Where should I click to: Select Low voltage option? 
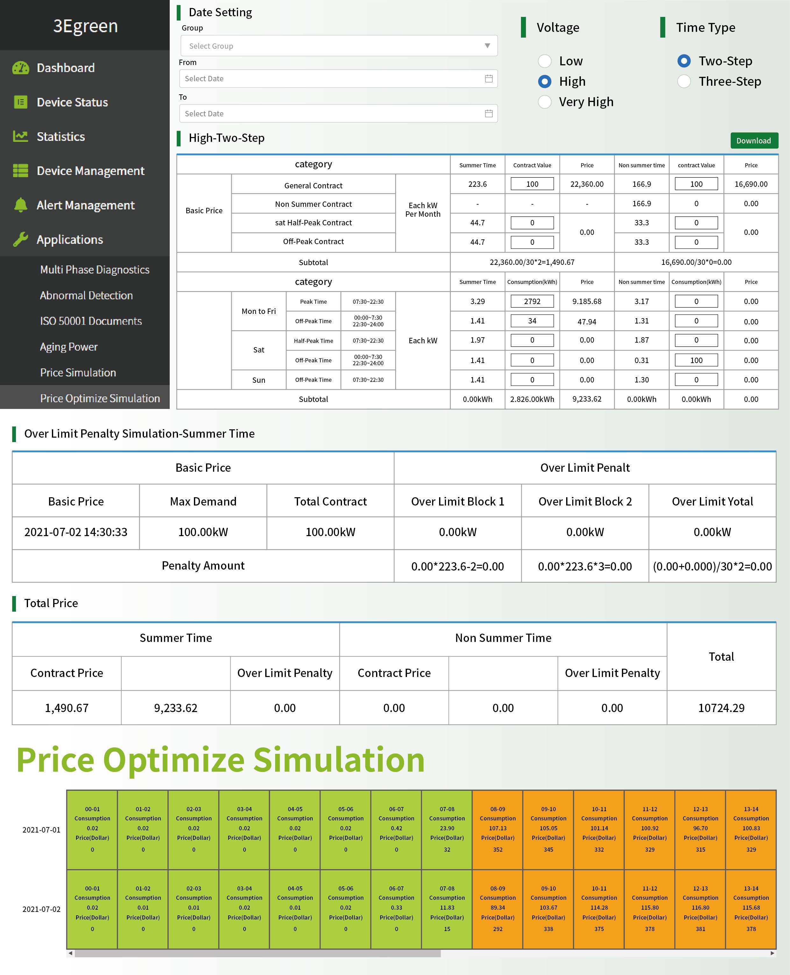545,61
